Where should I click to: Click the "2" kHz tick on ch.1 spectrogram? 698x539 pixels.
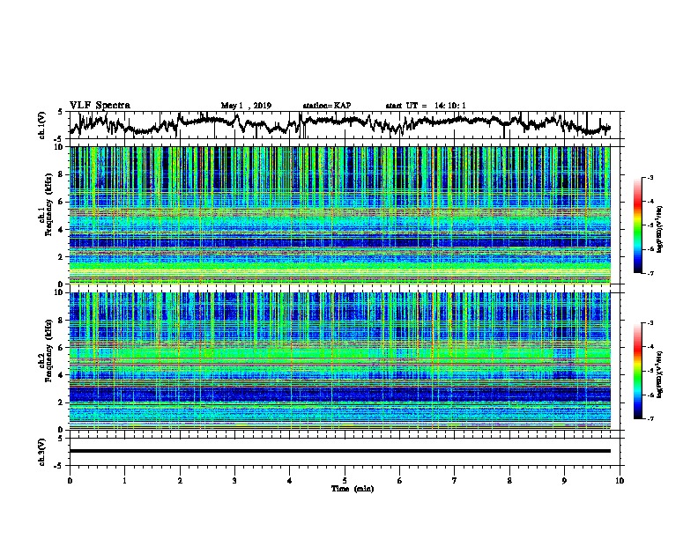[x=62, y=256]
